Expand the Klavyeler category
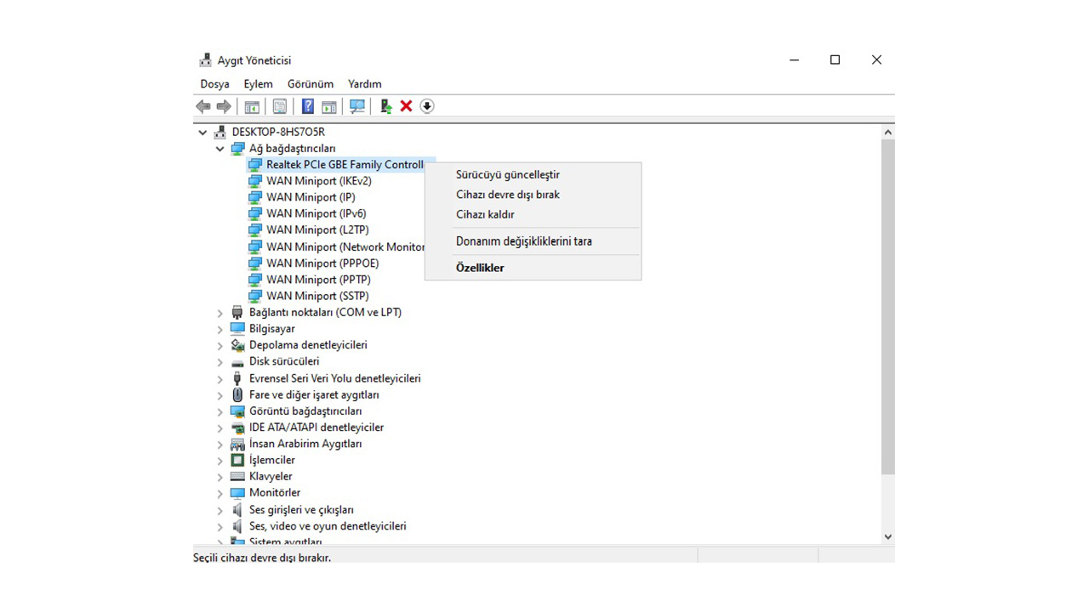Viewport: 1089px width, 612px height. pyautogui.click(x=220, y=476)
